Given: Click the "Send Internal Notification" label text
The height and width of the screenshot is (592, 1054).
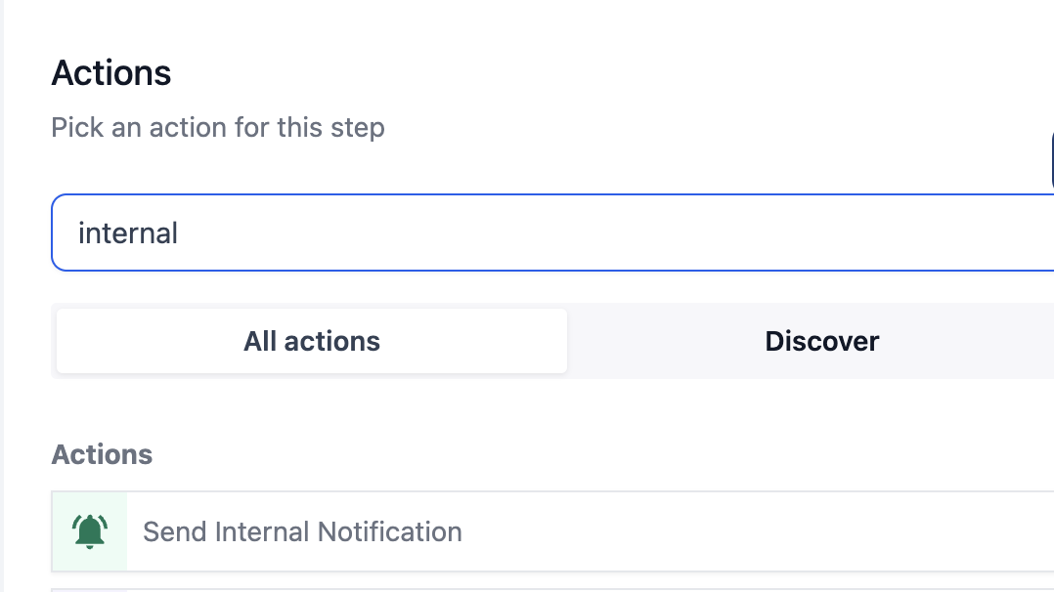Looking at the screenshot, I should pyautogui.click(x=302, y=531).
